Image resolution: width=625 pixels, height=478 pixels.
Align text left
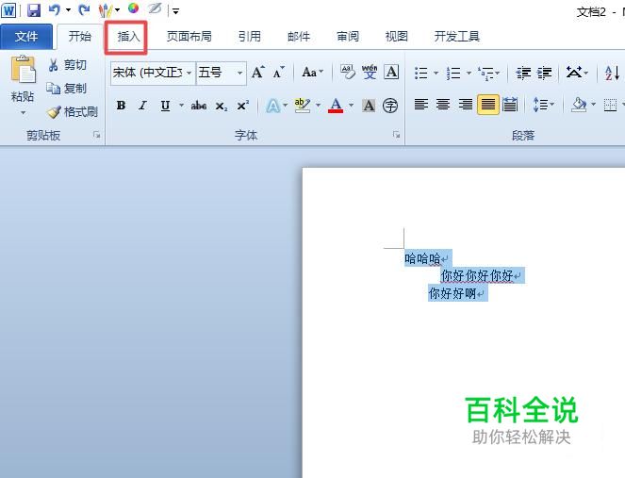[x=421, y=106]
